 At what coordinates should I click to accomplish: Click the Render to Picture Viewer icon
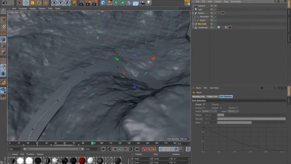88,3
